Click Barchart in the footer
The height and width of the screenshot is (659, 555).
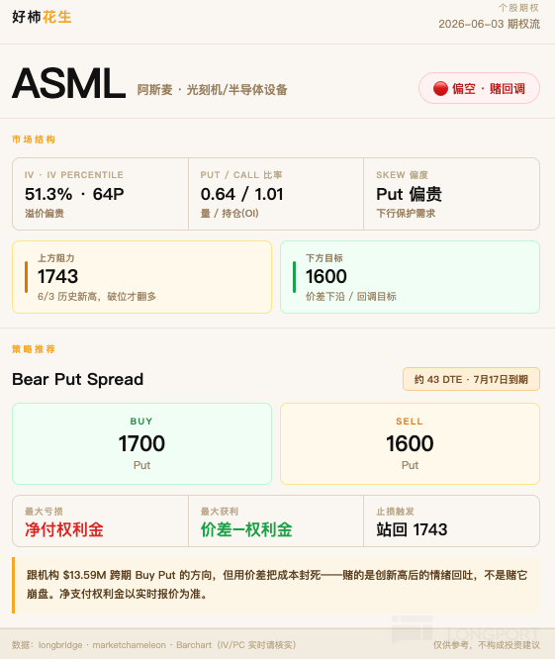(194, 645)
